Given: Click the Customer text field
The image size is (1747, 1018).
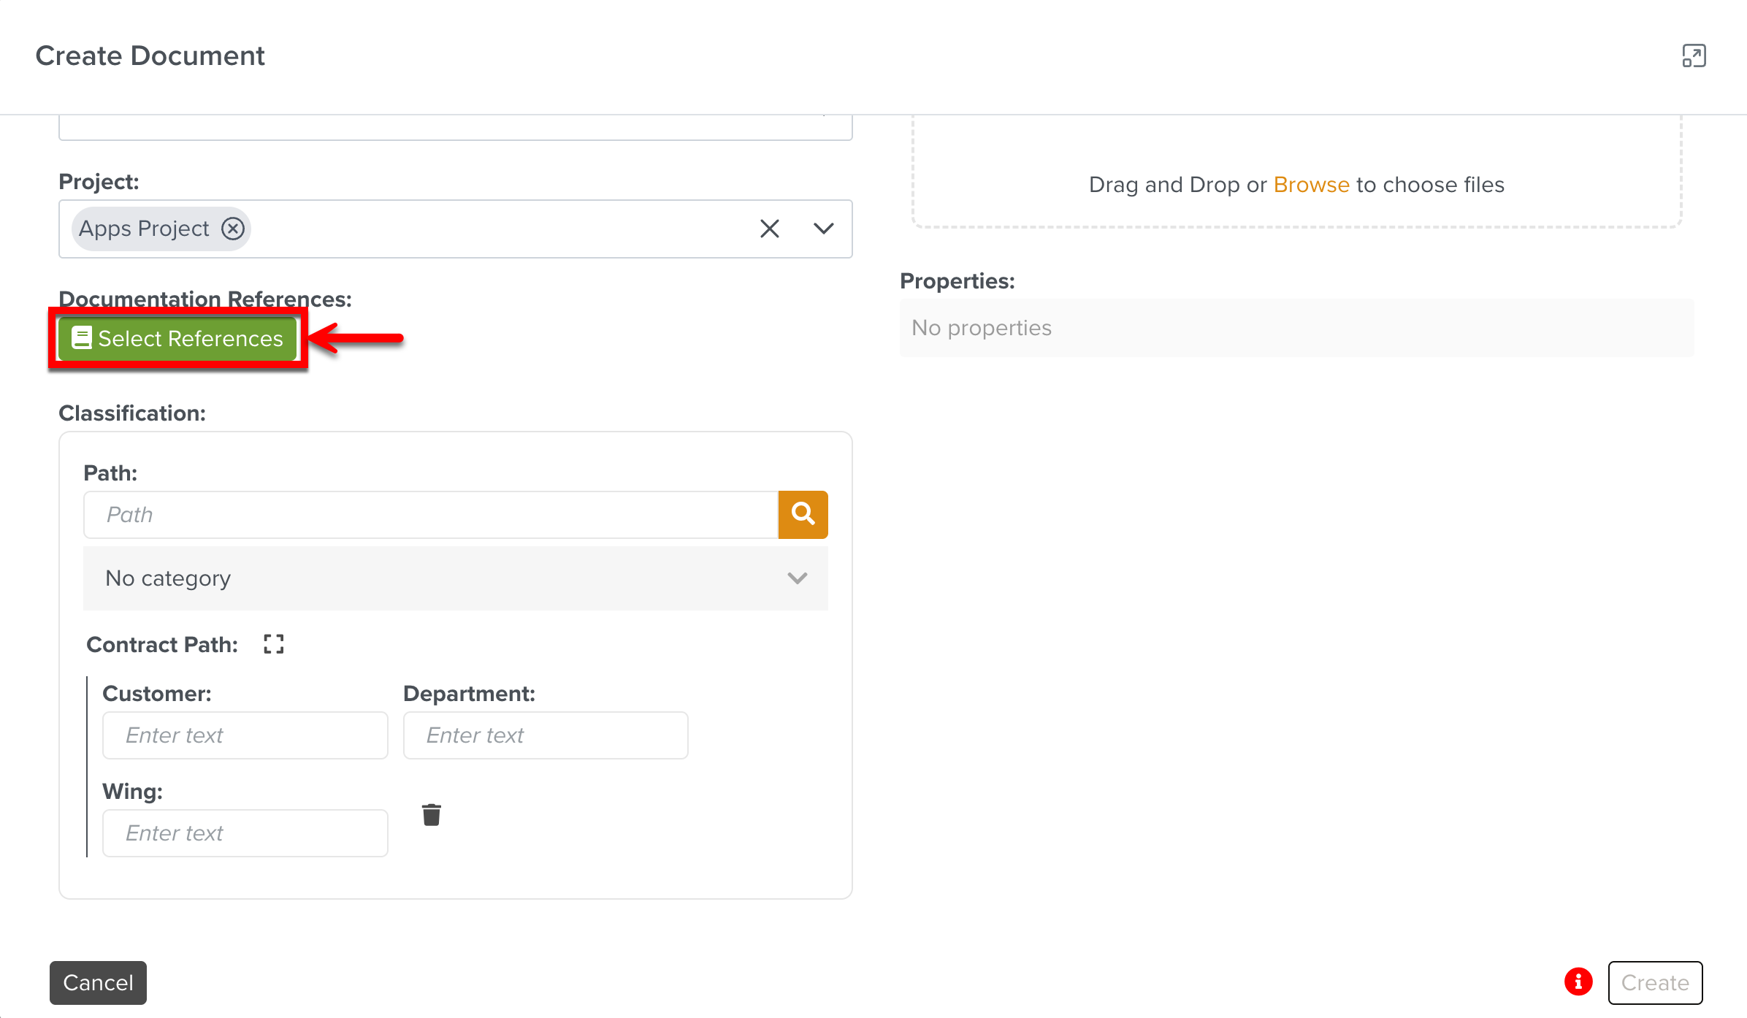Looking at the screenshot, I should [x=245, y=735].
